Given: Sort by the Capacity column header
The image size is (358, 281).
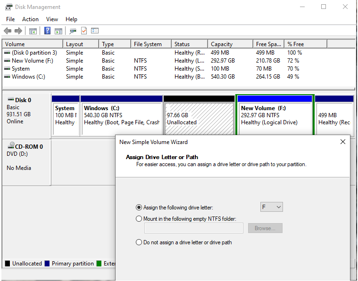Looking at the screenshot, I should click(x=230, y=44).
